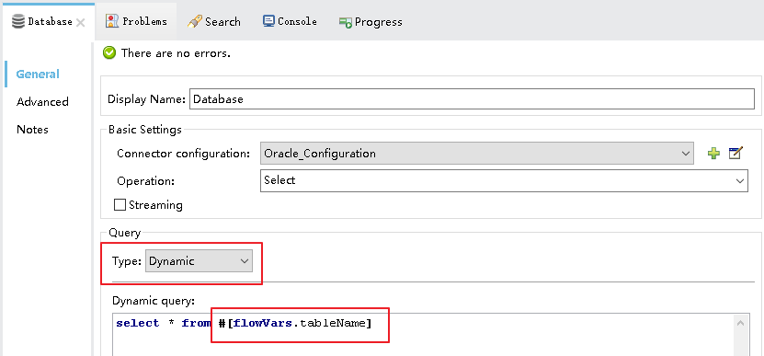Open the Connector configuration dropdown

477,154
